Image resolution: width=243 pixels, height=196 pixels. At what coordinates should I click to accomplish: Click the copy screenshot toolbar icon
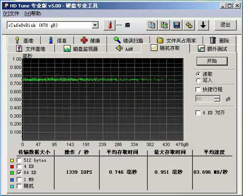click(164, 25)
